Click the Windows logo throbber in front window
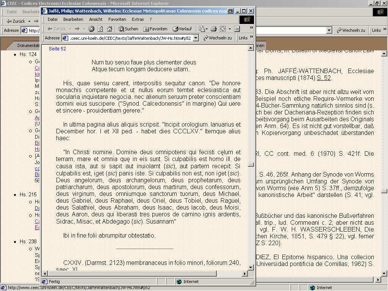Screen dimensions: 388x291 click(246, 20)
